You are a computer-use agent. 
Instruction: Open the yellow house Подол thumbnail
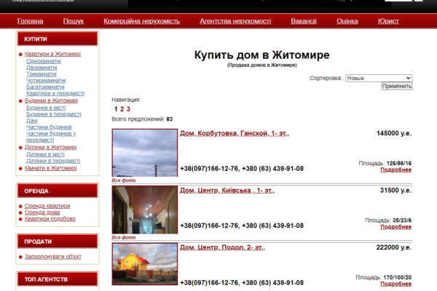[x=144, y=263]
